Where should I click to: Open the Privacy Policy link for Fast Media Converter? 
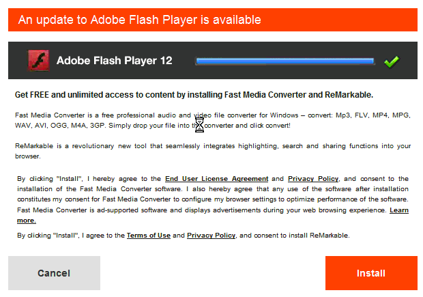(x=313, y=179)
